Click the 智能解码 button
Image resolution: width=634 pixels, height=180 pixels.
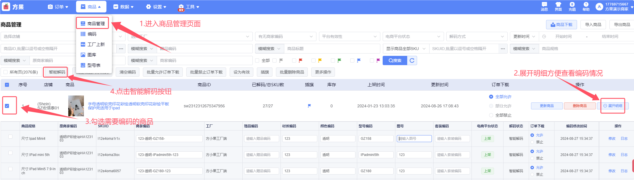point(57,72)
